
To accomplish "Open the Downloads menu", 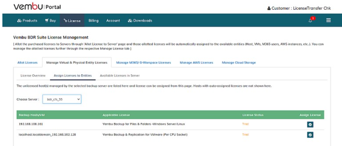I will [x=140, y=21].
